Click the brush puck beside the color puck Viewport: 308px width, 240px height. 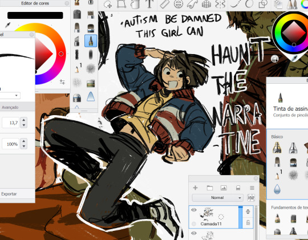(274, 59)
